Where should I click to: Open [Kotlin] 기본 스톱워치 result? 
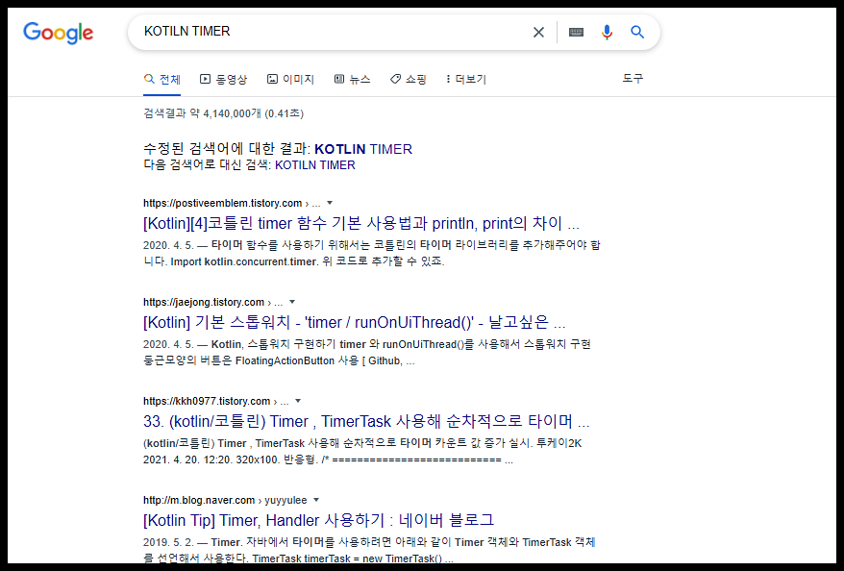(354, 322)
